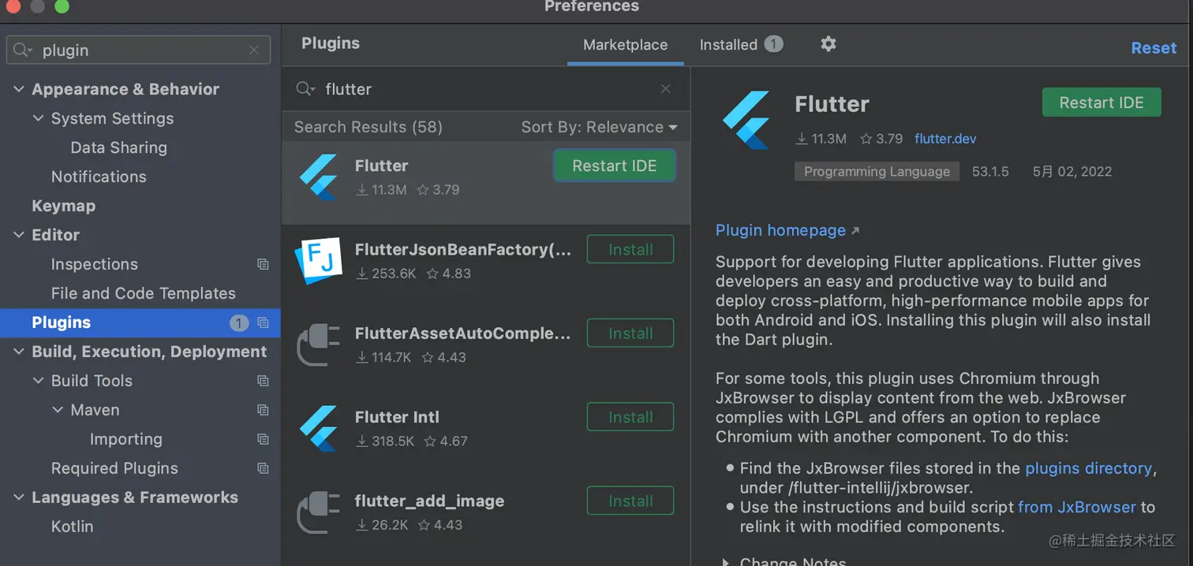1193x566 pixels.
Task: Open search history magnifier in marketplace search
Action: point(305,89)
